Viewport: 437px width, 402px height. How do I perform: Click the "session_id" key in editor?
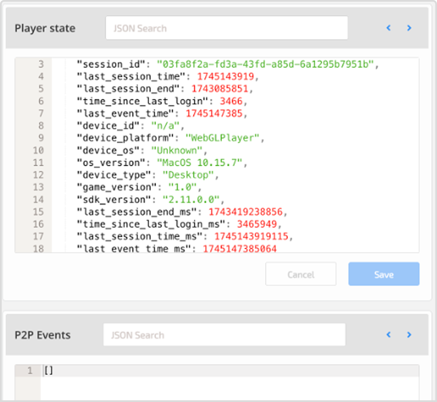pos(111,64)
